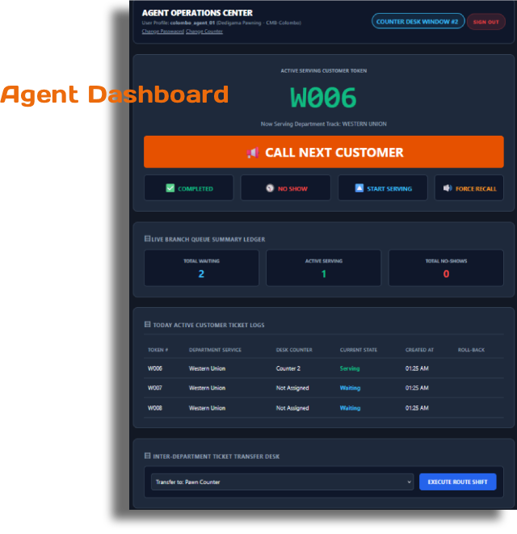Viewport: 517px width, 534px height.
Task: Trigger Force Recall of the token
Action: pyautogui.click(x=469, y=188)
